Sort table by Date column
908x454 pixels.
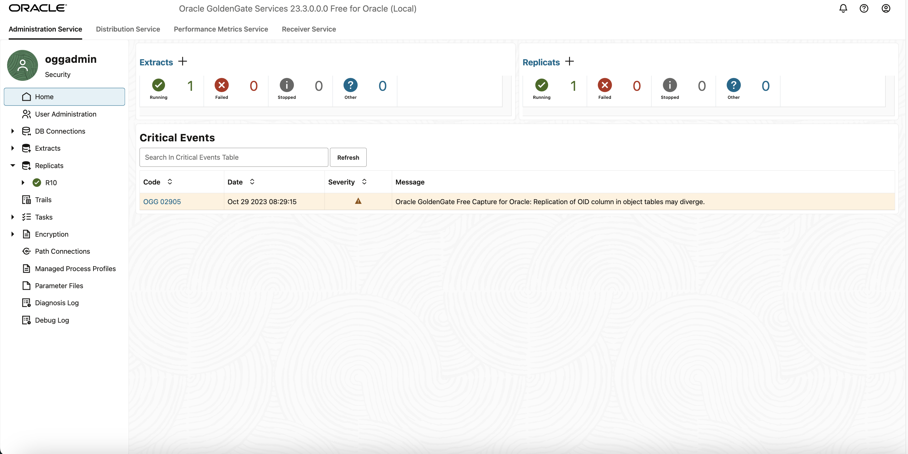[252, 182]
